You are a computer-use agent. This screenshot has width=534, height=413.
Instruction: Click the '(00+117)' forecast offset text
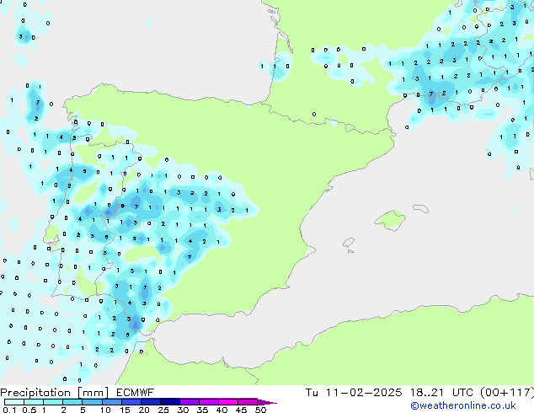tap(507, 393)
